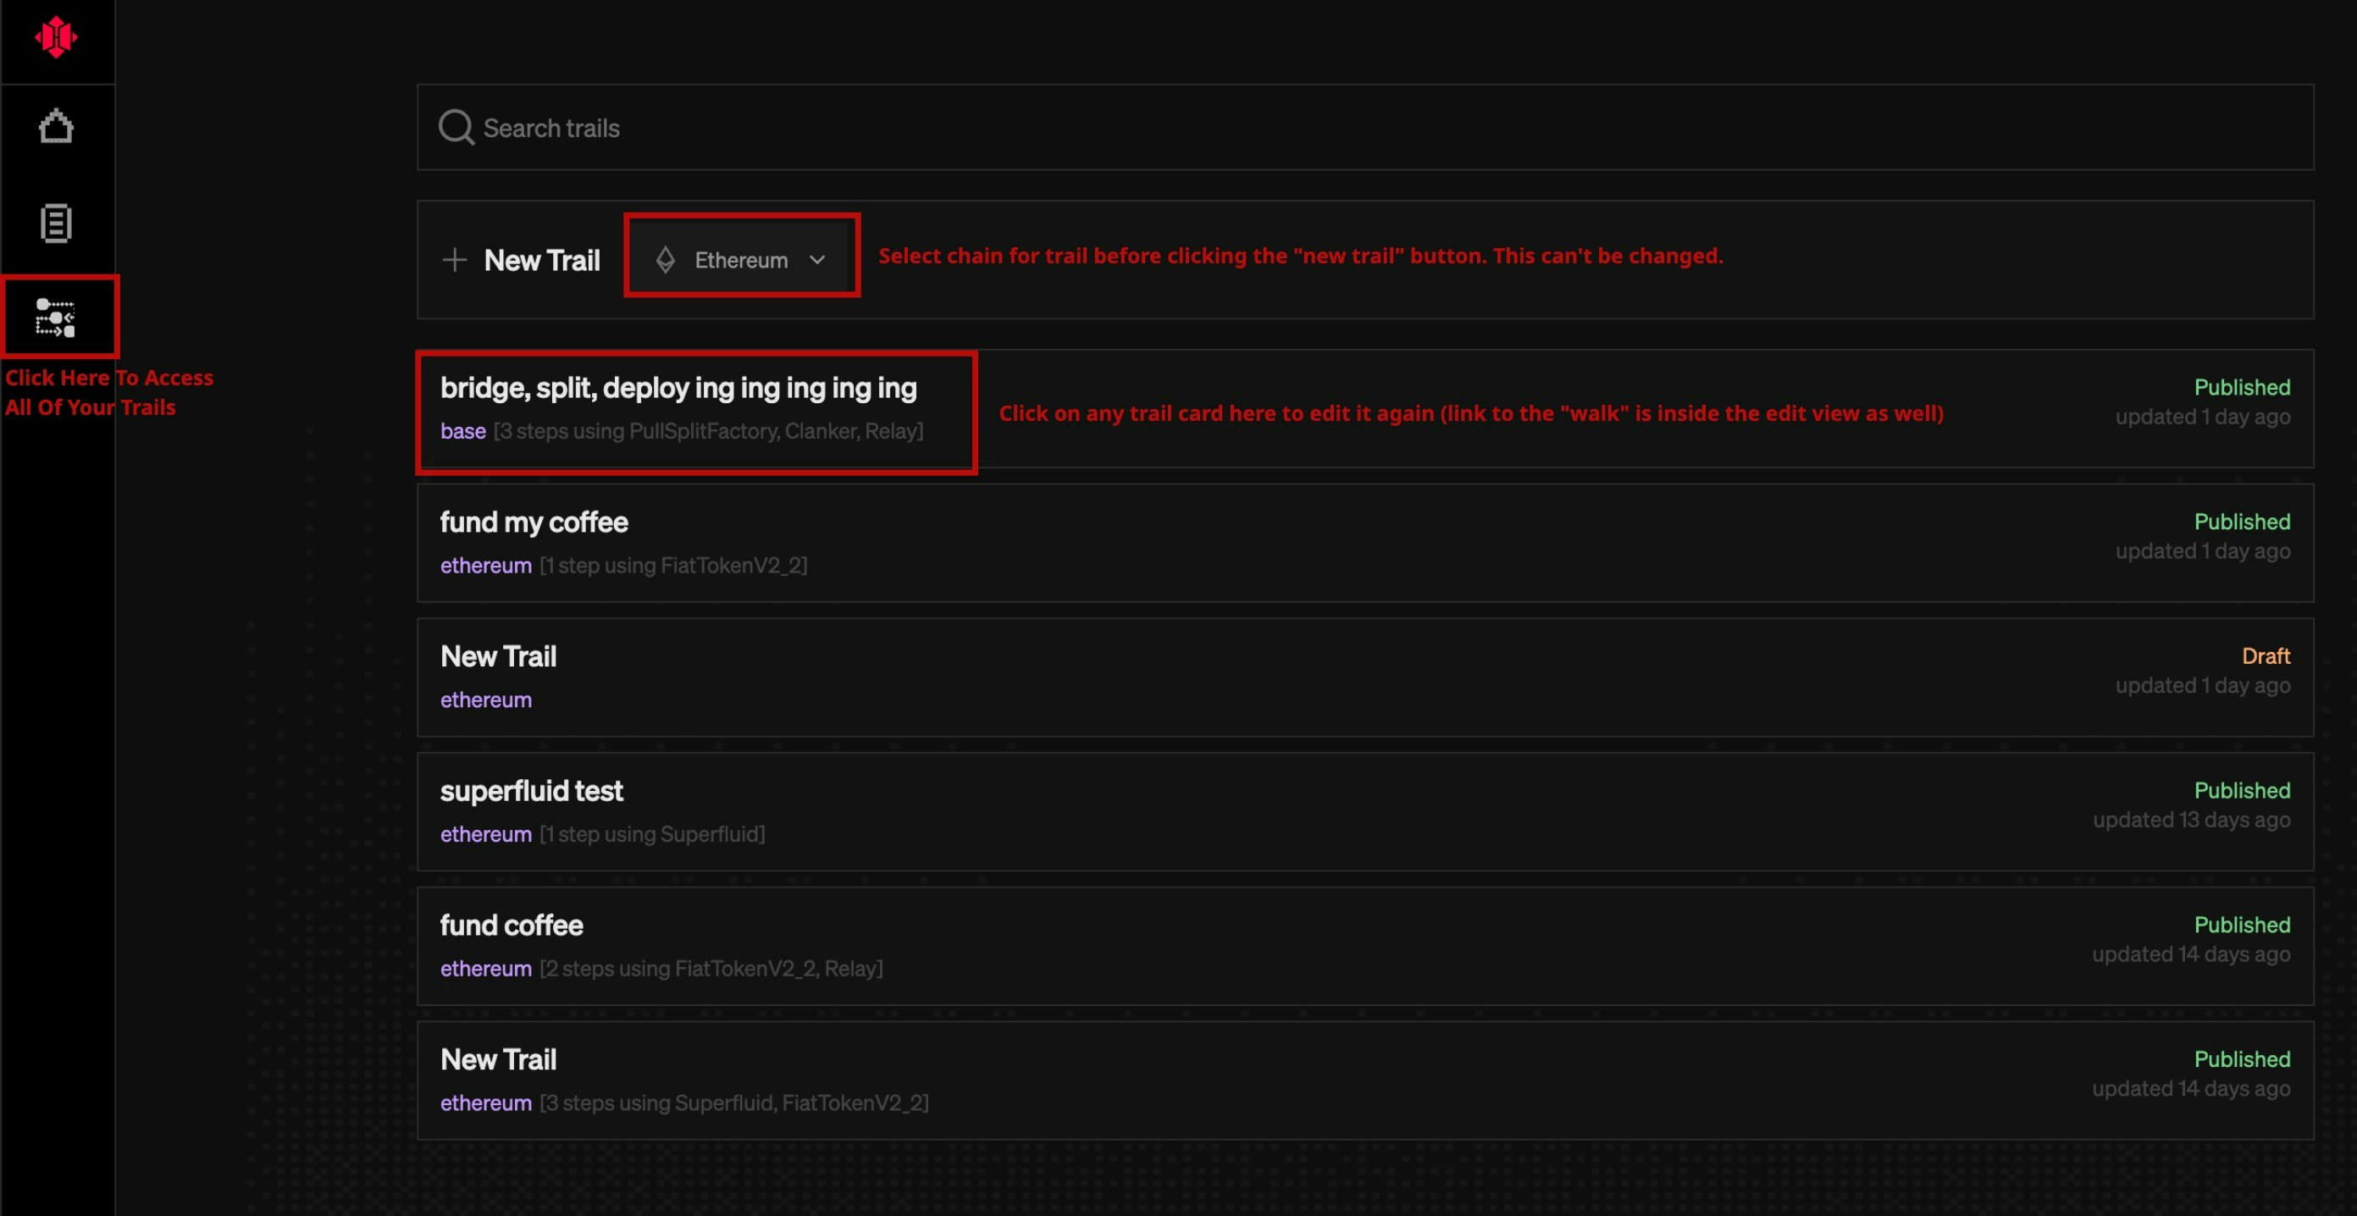Open the published New Trail with Superfluid
The image size is (2357, 1216).
click(499, 1059)
